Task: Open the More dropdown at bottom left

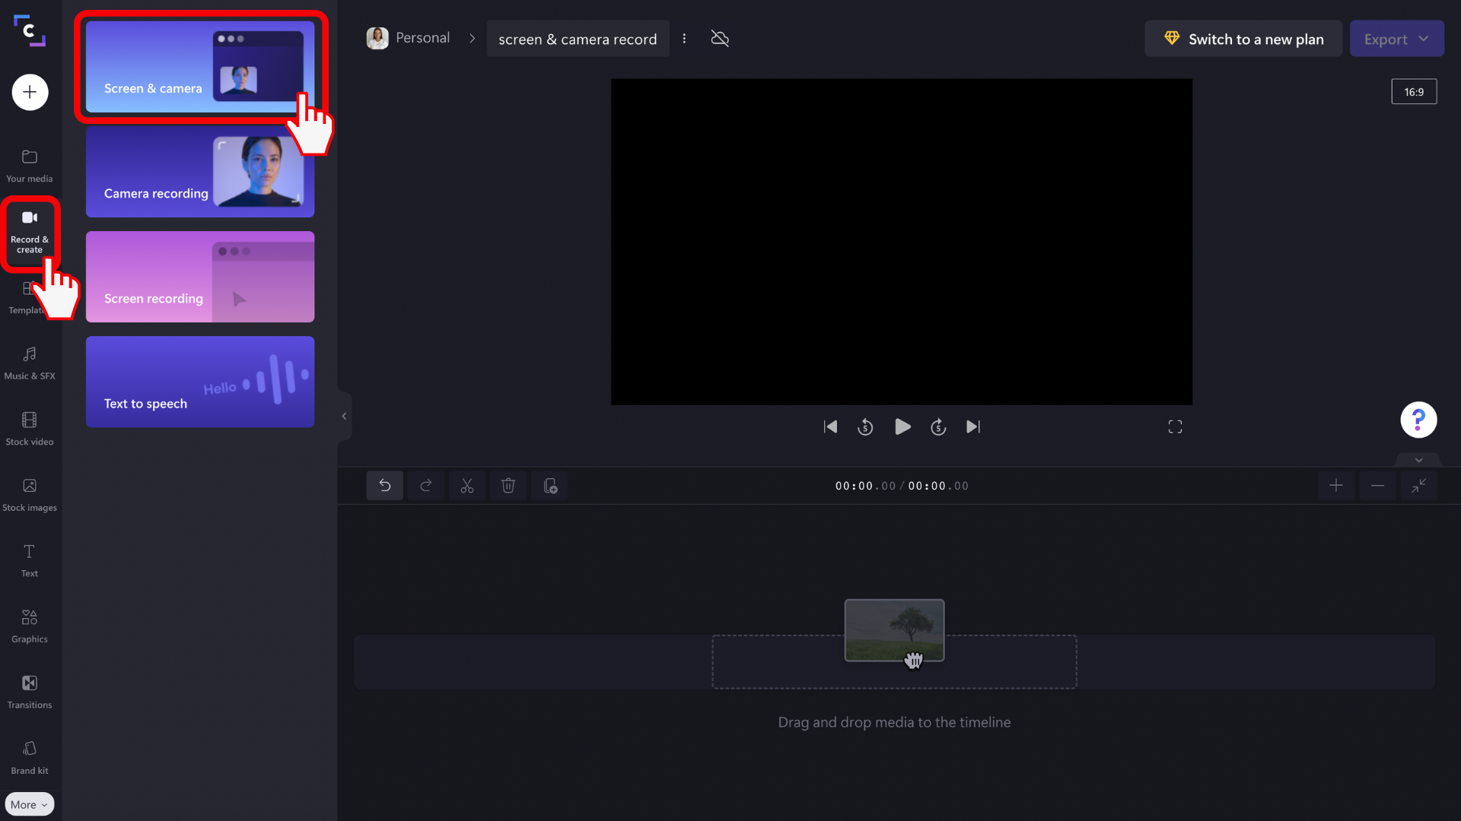Action: [x=29, y=804]
